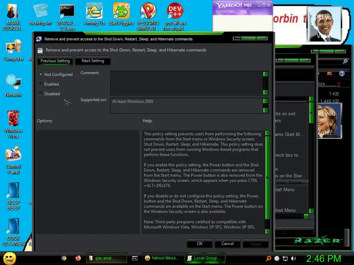This screenshot has width=354, height=265.
Task: Click Cancel in the policy dialog
Action: coord(227,244)
